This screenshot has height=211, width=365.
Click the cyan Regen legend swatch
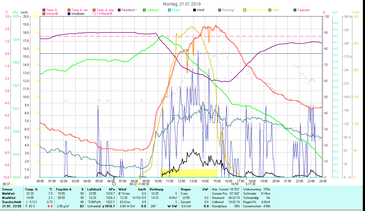pyautogui.click(x=169, y=10)
